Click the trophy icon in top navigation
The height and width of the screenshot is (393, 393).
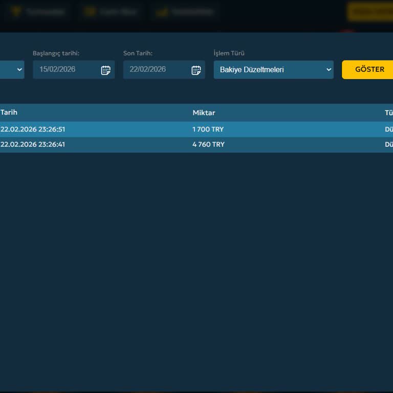tap(16, 11)
